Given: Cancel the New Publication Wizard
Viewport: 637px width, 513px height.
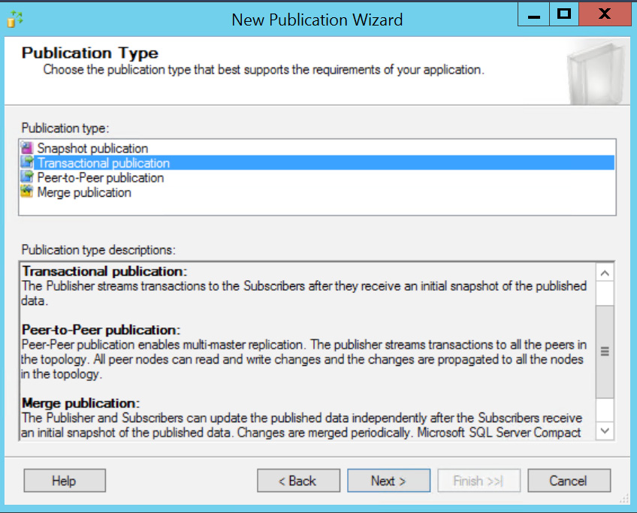Looking at the screenshot, I should [x=569, y=481].
